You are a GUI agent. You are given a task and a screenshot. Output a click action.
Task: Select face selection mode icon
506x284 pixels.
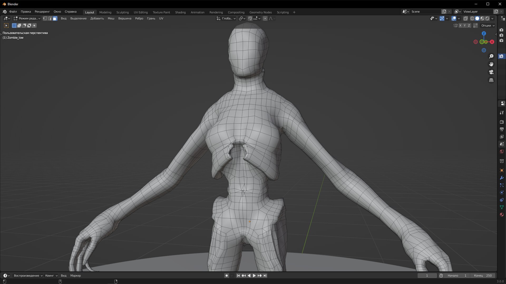tap(55, 18)
